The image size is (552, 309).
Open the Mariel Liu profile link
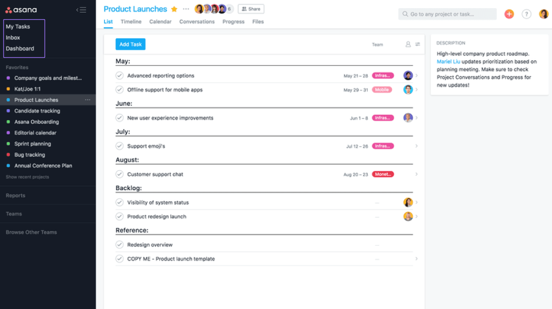click(x=448, y=62)
